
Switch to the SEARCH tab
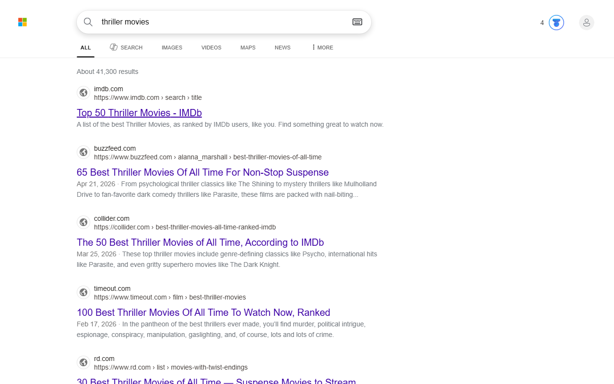click(x=126, y=48)
